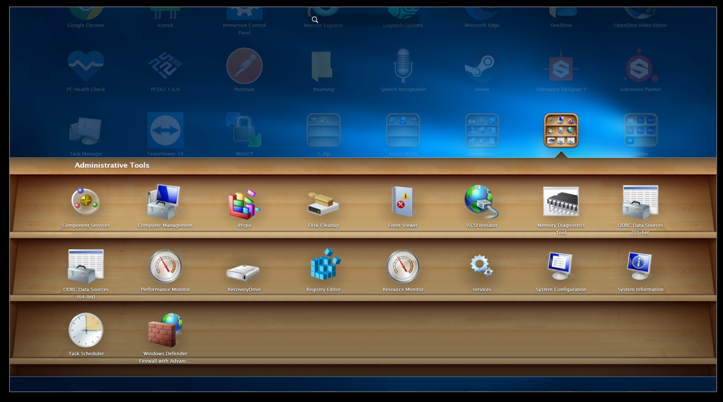Launch Substance Painter
The image size is (723, 402).
[640, 66]
